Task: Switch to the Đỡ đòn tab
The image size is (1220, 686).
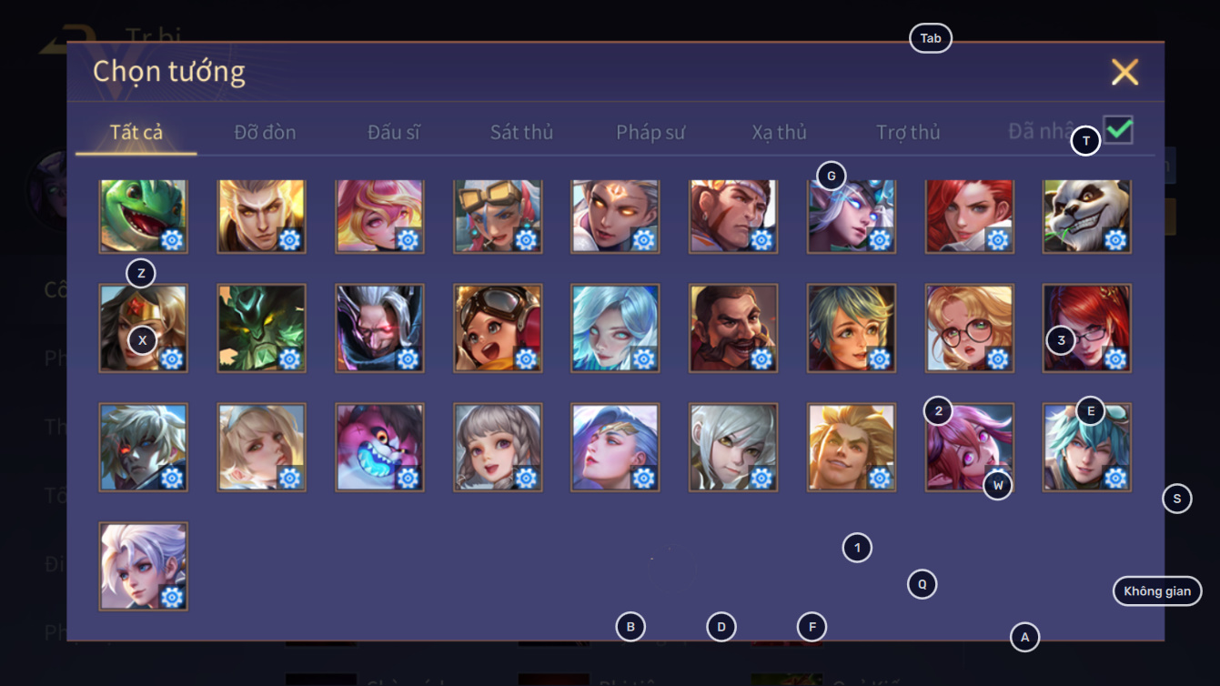Action: pos(265,132)
